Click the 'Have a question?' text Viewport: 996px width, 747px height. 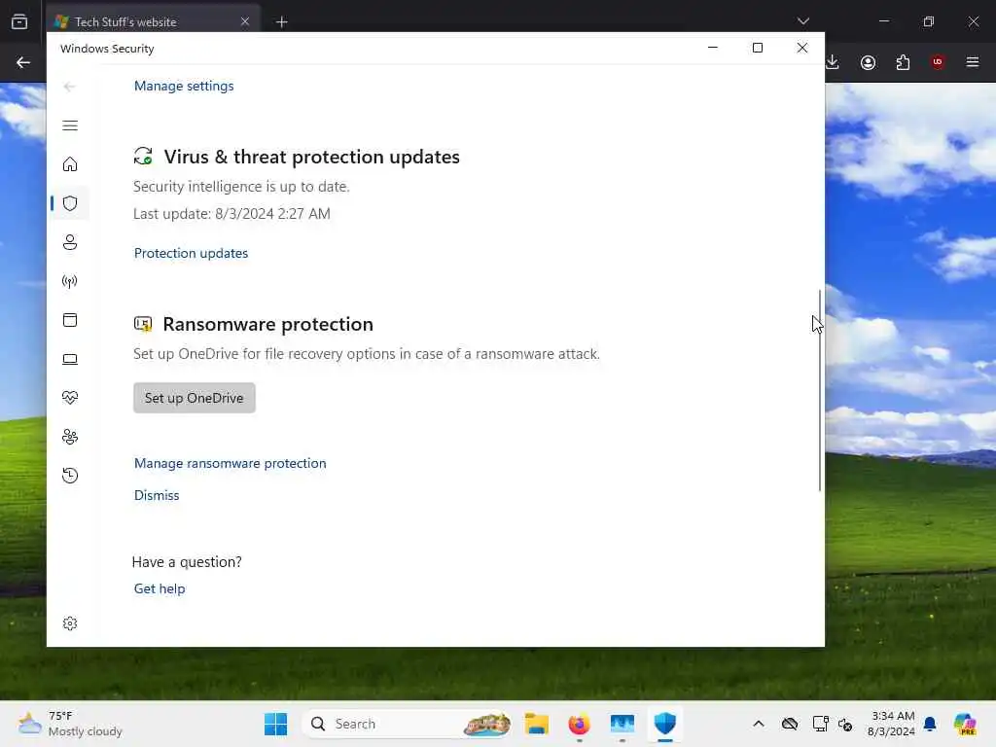(187, 561)
